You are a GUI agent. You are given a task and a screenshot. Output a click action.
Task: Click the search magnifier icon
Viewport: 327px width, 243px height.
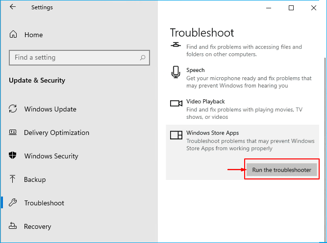[143, 58]
